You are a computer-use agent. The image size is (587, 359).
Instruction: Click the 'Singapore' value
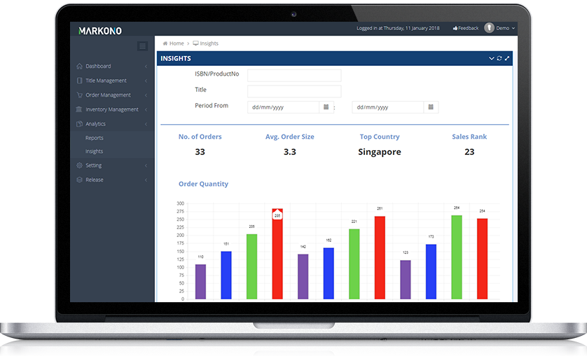(x=380, y=151)
